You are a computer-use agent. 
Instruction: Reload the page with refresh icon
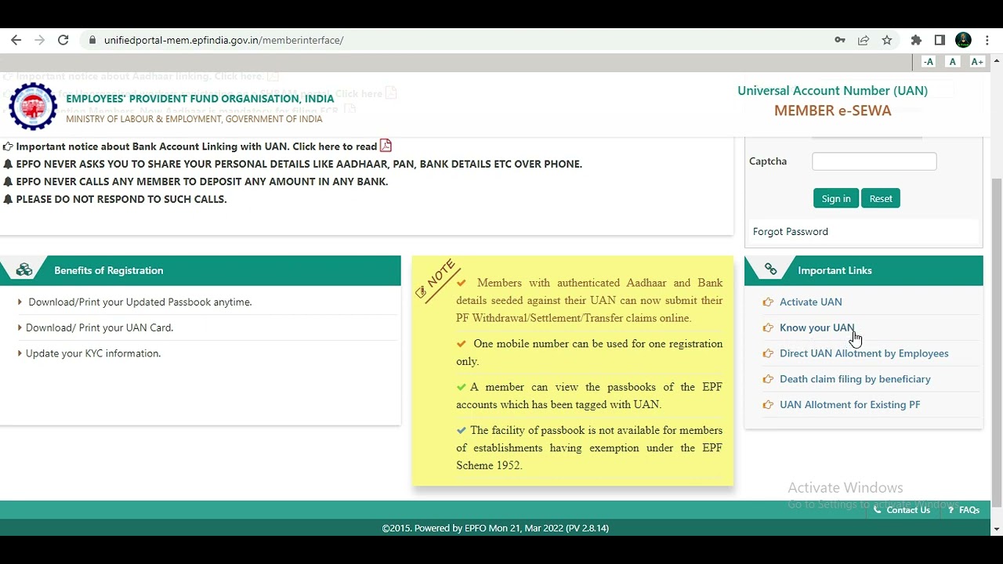point(63,40)
